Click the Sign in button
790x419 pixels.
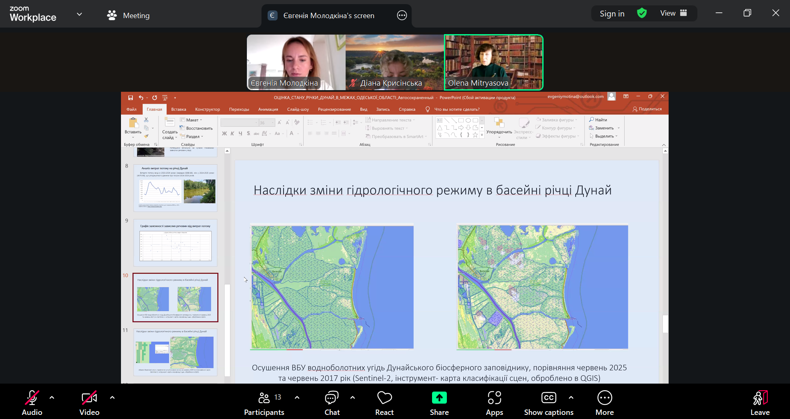pyautogui.click(x=612, y=14)
